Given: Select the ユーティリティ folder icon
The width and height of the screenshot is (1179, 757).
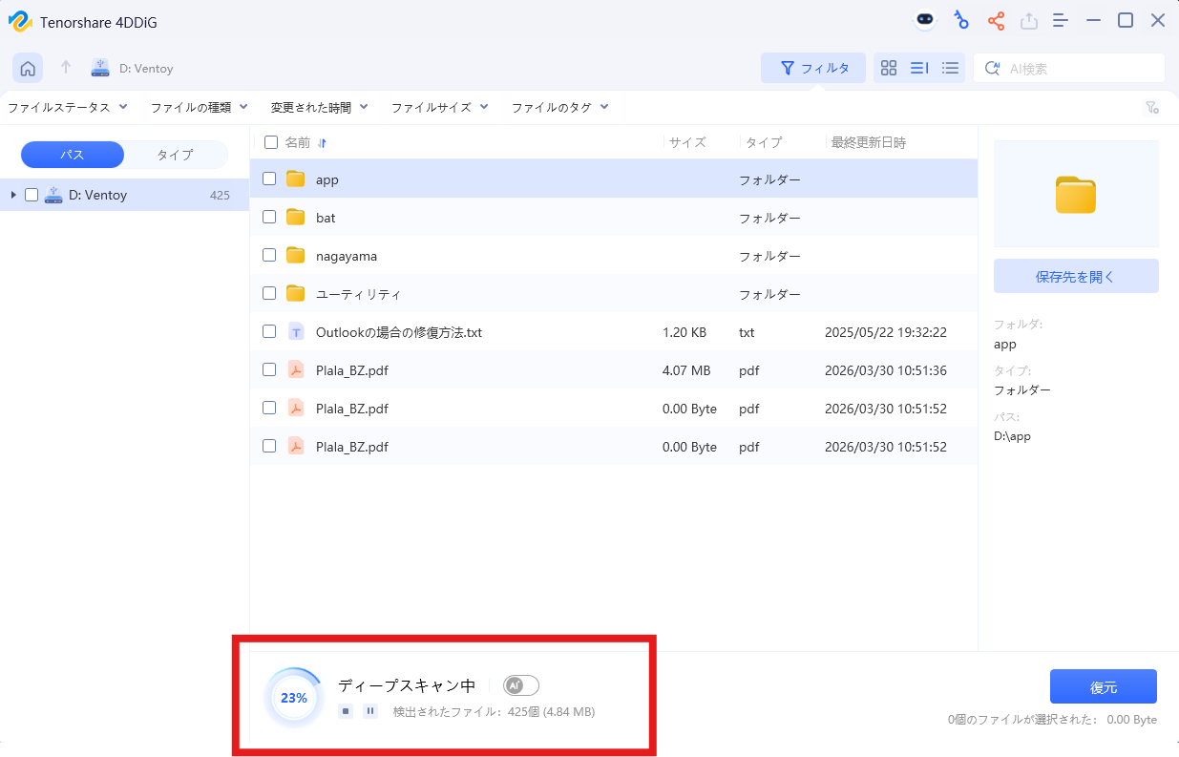Looking at the screenshot, I should pyautogui.click(x=296, y=294).
